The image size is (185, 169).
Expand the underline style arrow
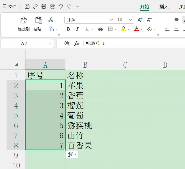click(x=92, y=29)
